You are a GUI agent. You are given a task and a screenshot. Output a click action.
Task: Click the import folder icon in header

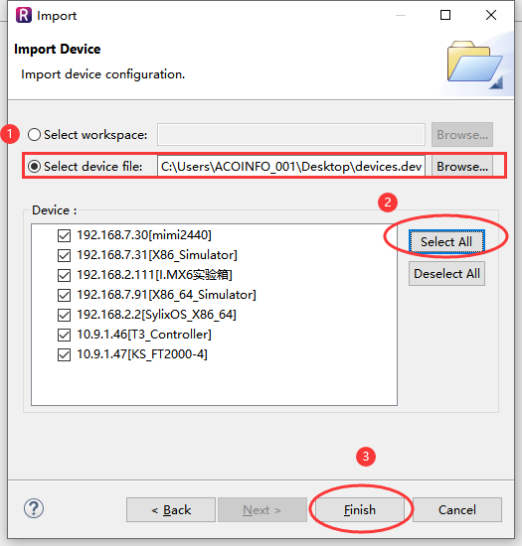coord(475,65)
